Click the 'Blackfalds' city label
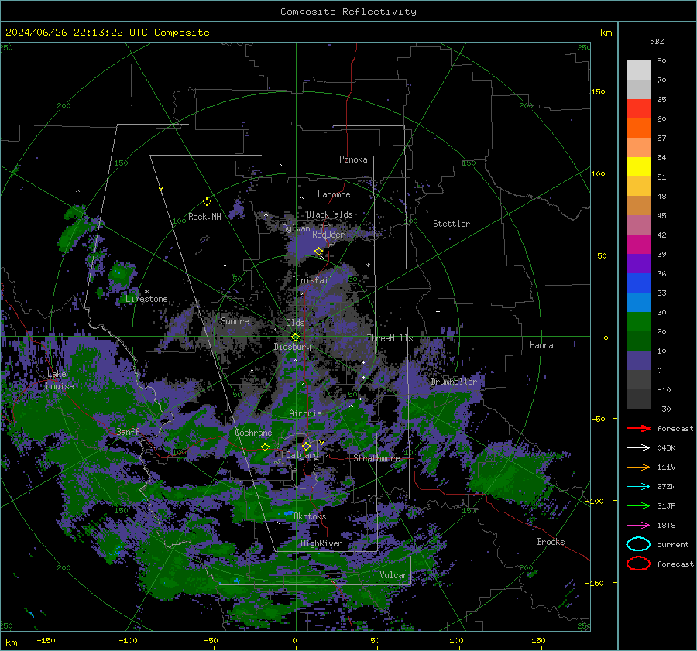697x651 pixels. 329,214
